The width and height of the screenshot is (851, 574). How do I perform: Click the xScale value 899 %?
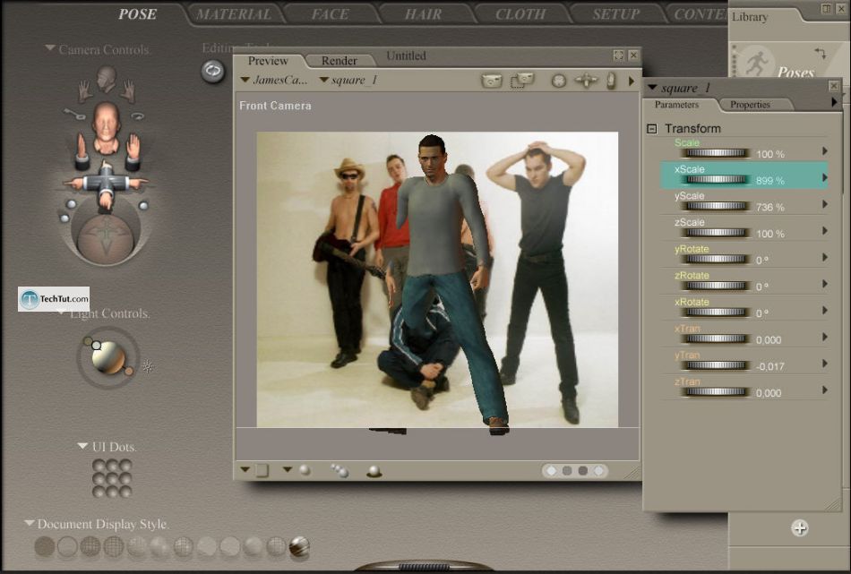pos(770,181)
